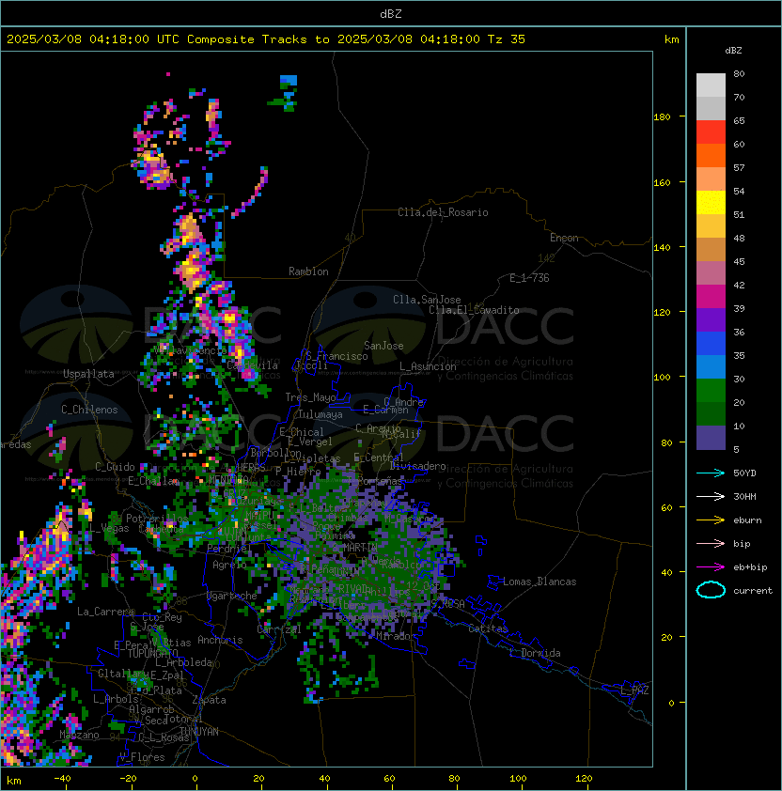Click the 30 dBZ green swatch

pos(711,390)
